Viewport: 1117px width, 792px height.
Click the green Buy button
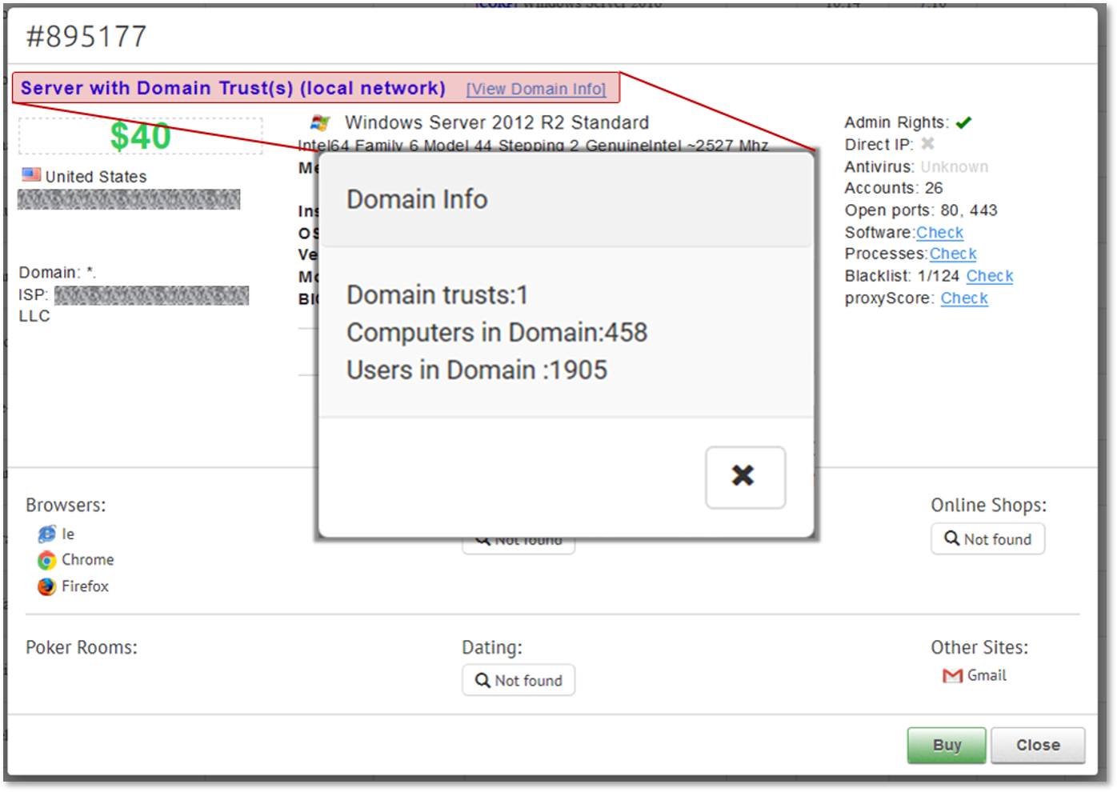click(x=947, y=745)
